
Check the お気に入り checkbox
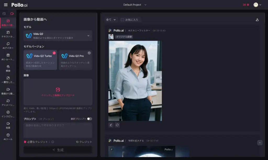[122, 20]
